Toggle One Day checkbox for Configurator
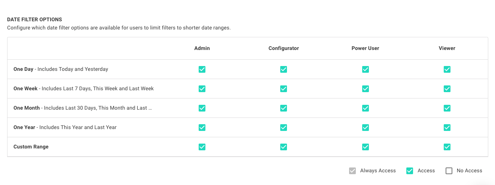 click(284, 69)
